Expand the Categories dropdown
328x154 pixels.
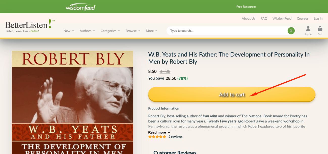(x=110, y=31)
